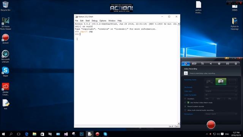Select the DBMS desktop icon
The width and height of the screenshot is (243, 137).
coord(235,8)
